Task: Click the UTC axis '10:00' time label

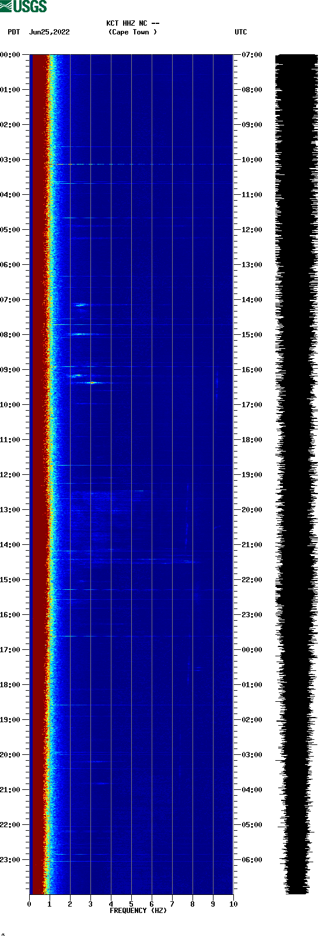Action: pyautogui.click(x=252, y=160)
